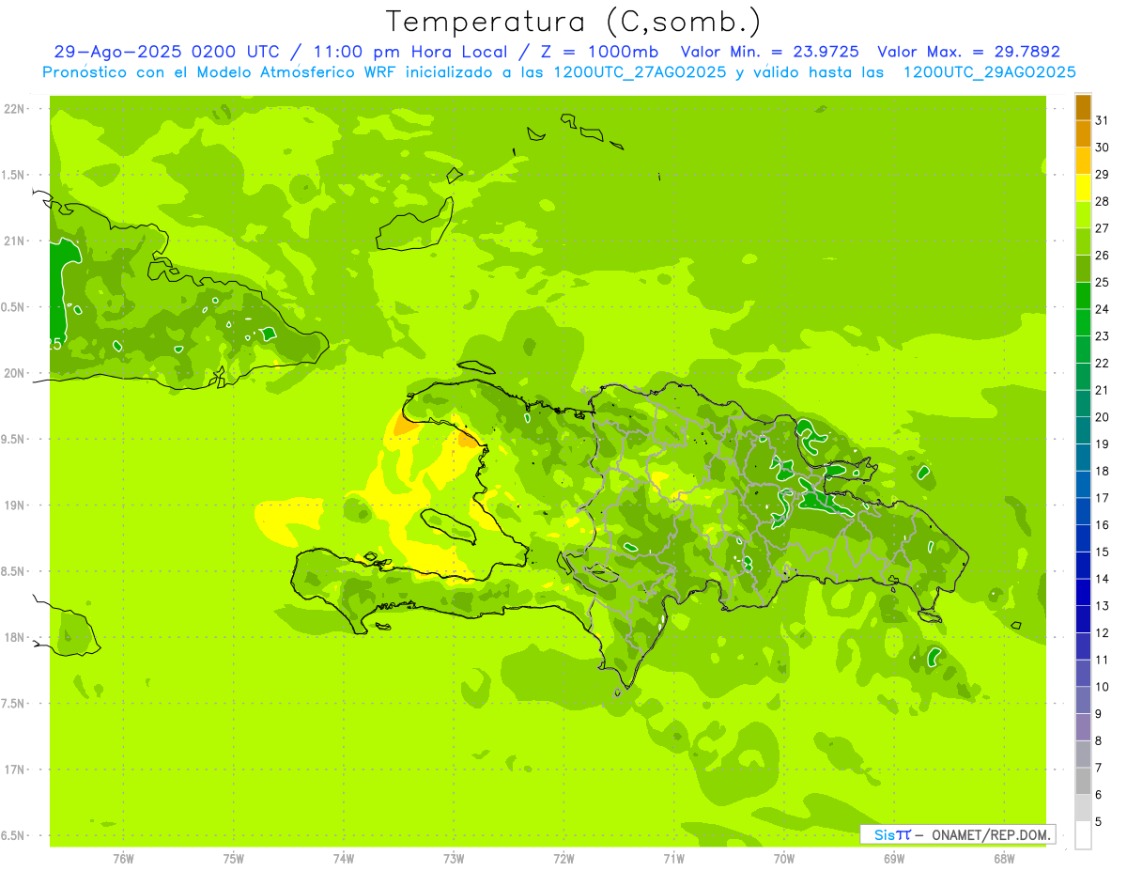Click the 76W longitude axis label

123,858
